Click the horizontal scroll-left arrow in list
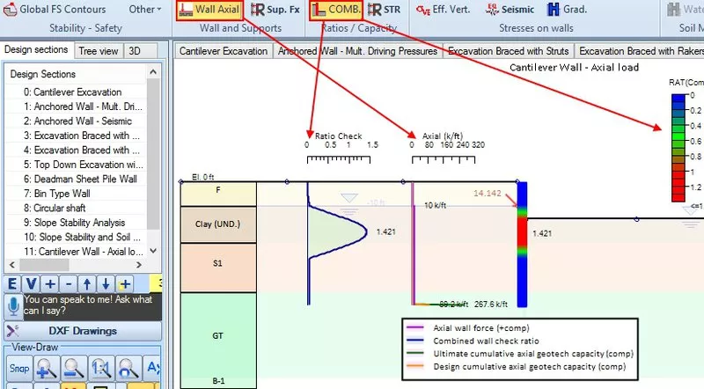Screen dimensions: 704x389 12,265
